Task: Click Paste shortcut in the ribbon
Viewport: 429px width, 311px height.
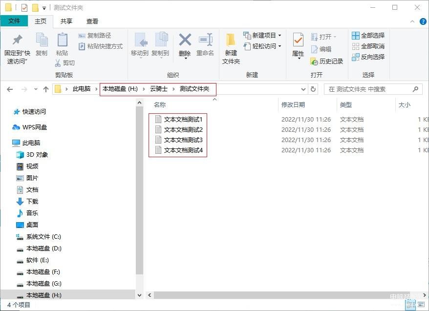Action: pos(101,46)
